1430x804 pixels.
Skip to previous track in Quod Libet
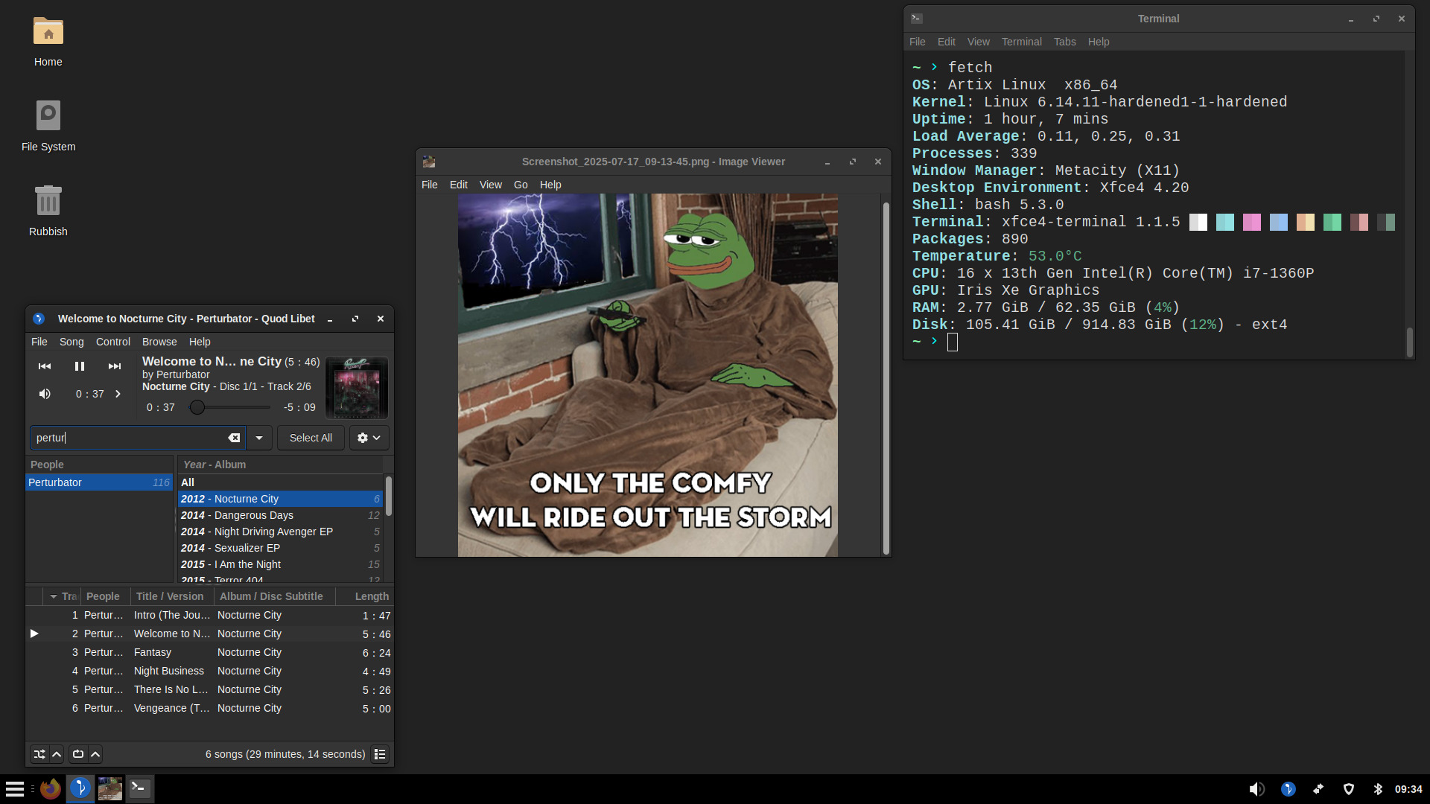point(45,366)
